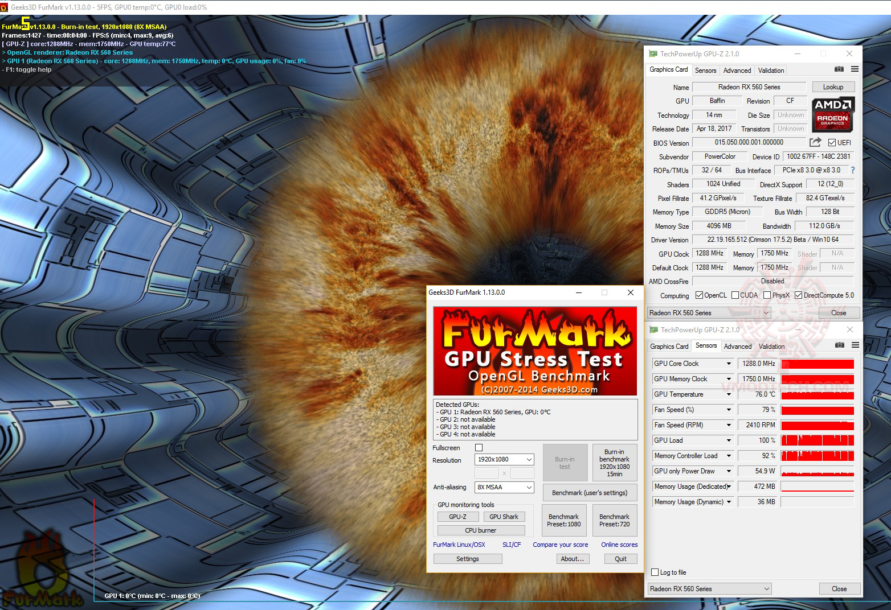
Task: Open the CPU burner tool
Action: coord(481,530)
